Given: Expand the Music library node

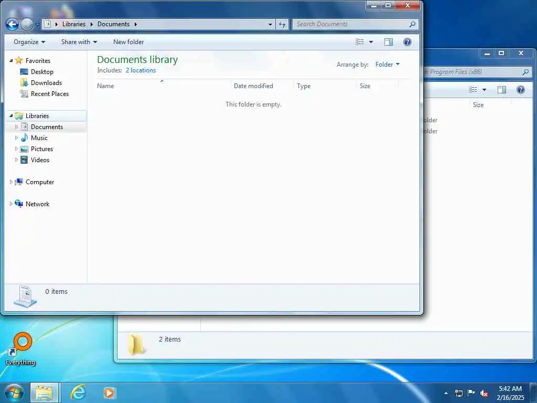Looking at the screenshot, I should (x=16, y=138).
